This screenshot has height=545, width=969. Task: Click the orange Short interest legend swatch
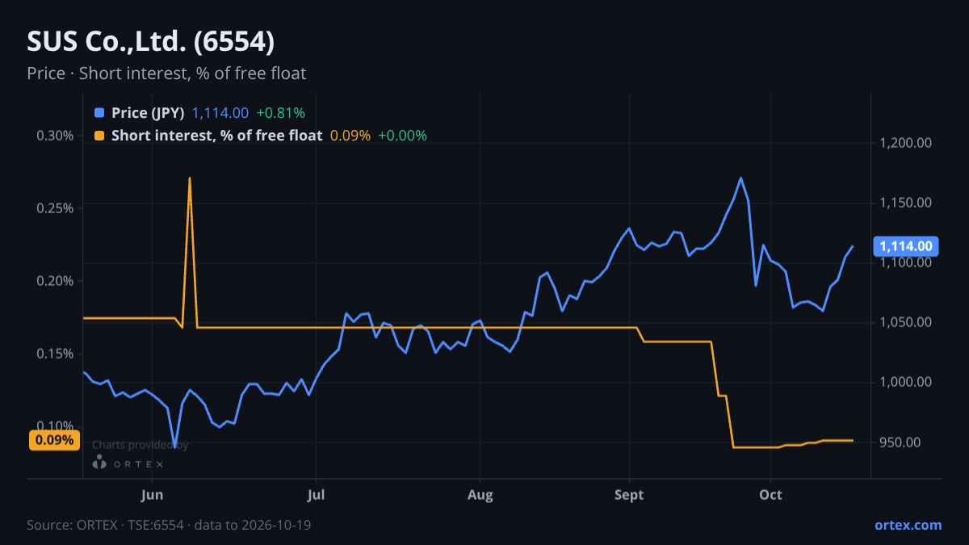pos(99,136)
